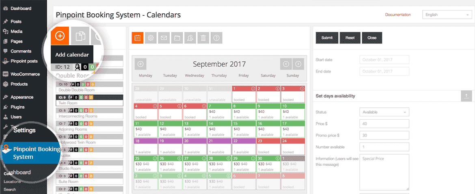
Task: Open Locations submenu item
Action: (12, 181)
